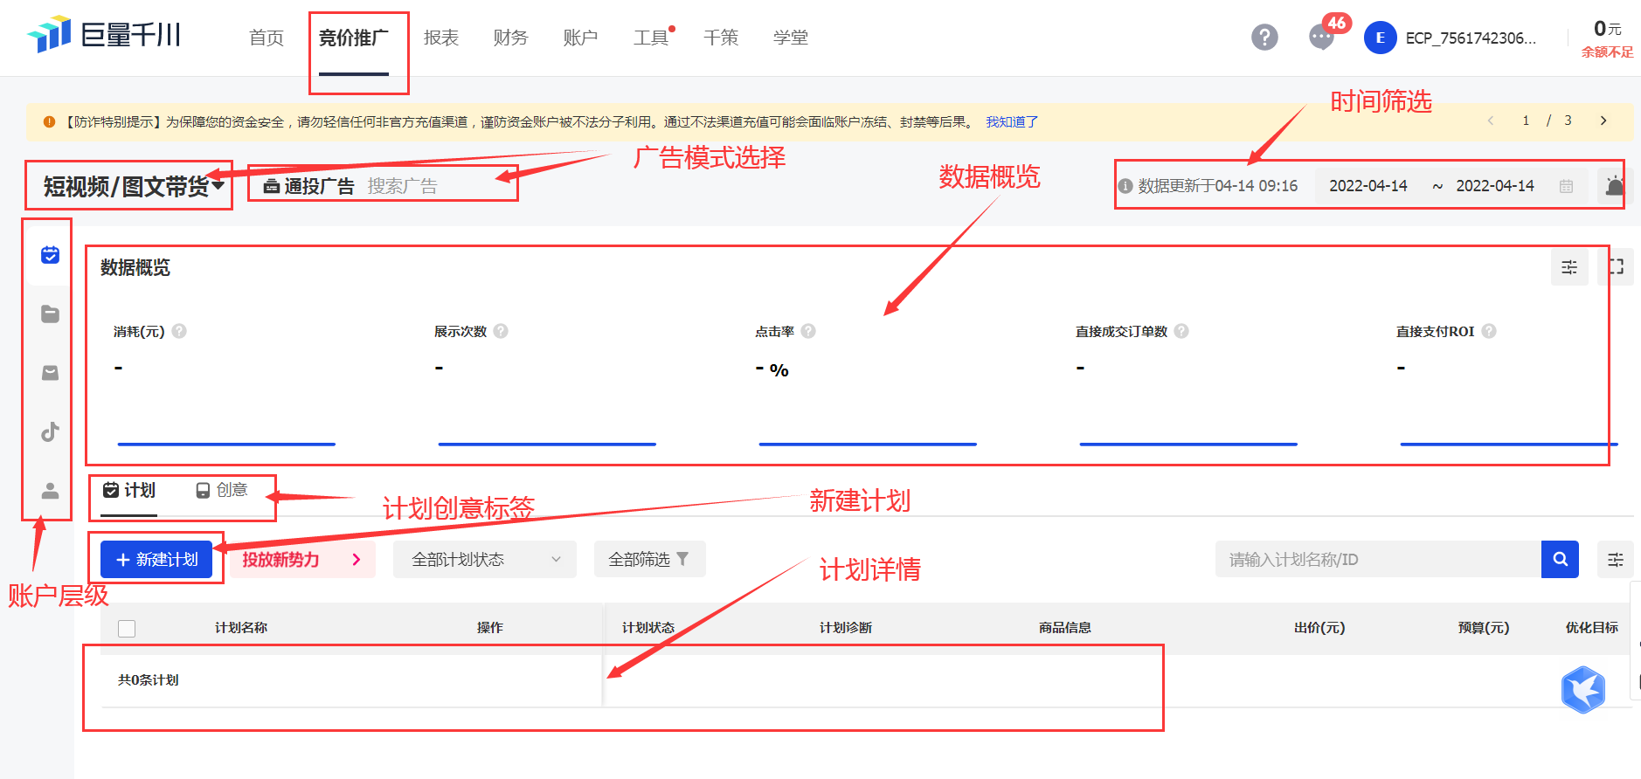
Task: Click the 计划状态 column header
Action: (x=648, y=628)
